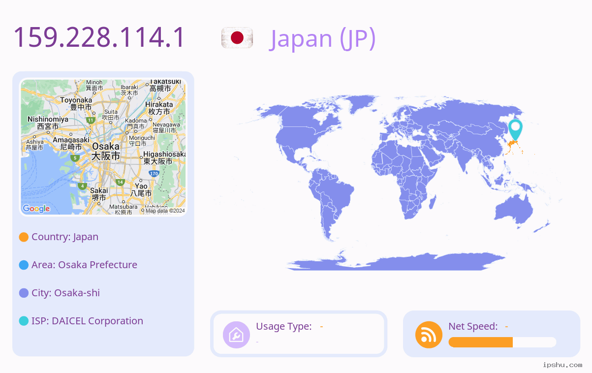The image size is (592, 373).
Task: Click the IP address 159.228.114.1
Action: coord(99,37)
